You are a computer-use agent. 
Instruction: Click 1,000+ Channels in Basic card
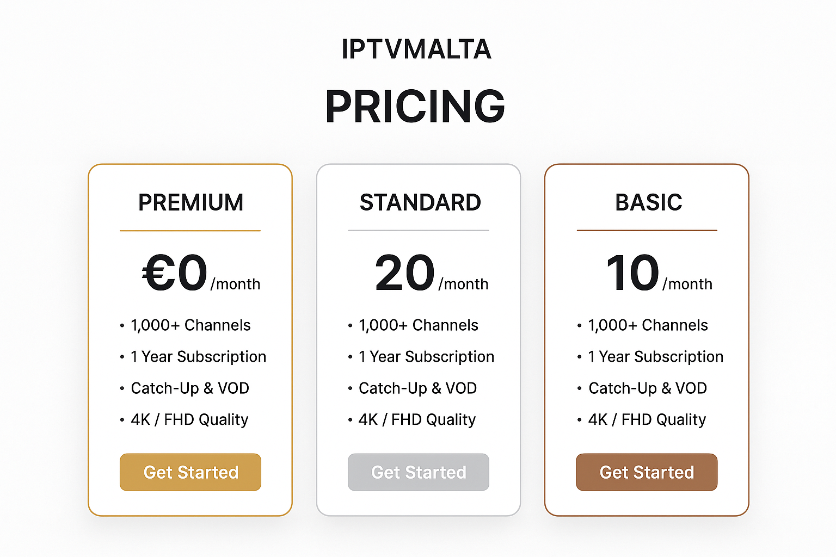[648, 325]
